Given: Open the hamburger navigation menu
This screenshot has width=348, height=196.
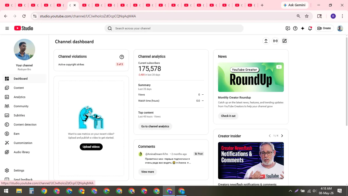Looking at the screenshot, I should (x=7, y=28).
